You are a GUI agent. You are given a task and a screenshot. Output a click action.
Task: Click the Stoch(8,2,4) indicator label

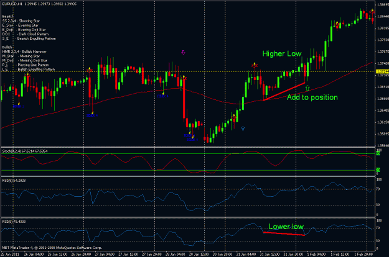pyautogui.click(x=25, y=151)
